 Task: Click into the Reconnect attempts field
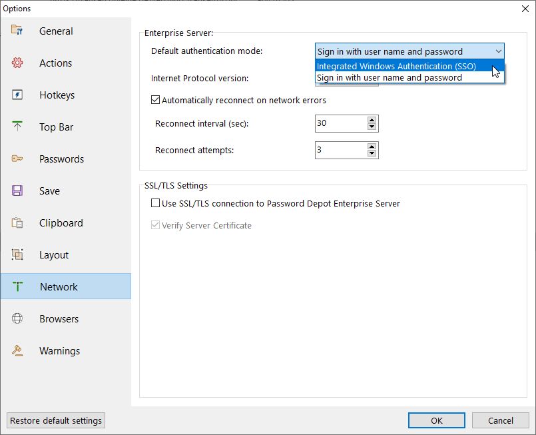pos(341,150)
